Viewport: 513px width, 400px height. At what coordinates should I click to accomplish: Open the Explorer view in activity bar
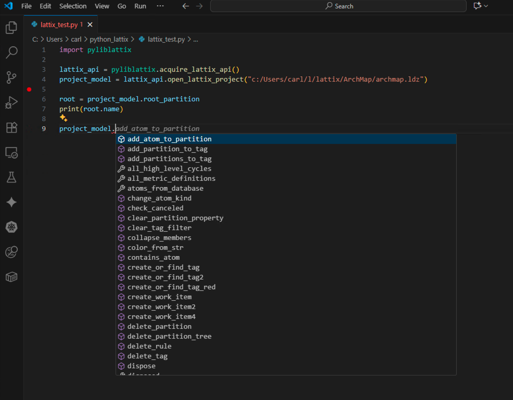point(11,28)
